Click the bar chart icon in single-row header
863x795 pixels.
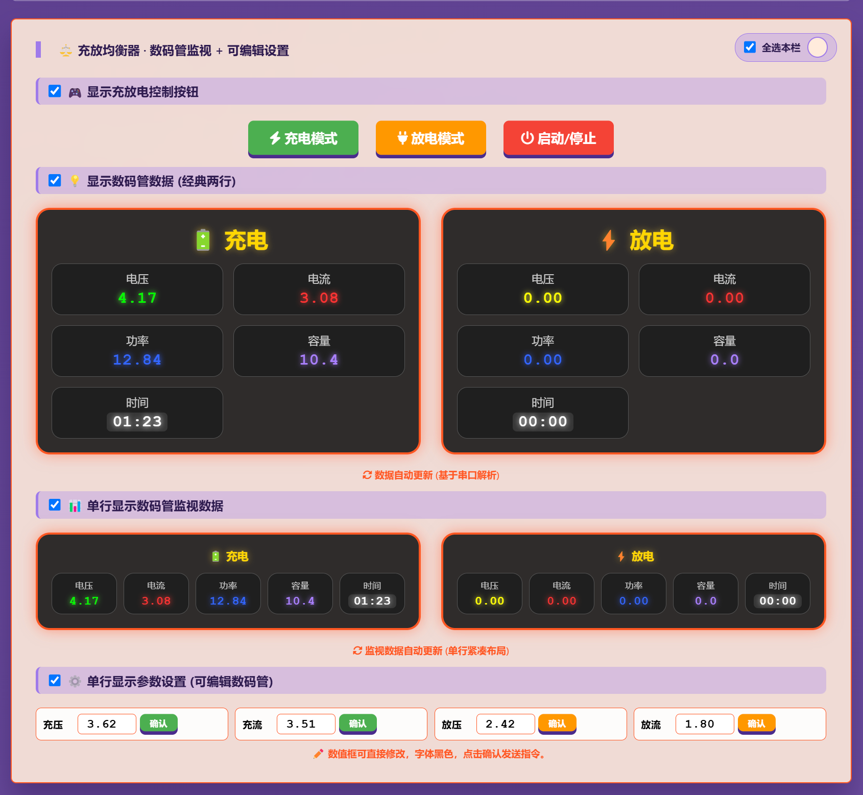click(x=75, y=506)
